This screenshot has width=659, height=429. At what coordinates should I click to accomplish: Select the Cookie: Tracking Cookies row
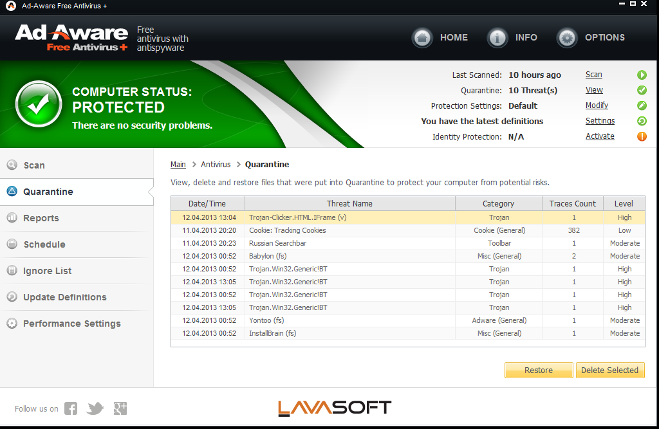tap(407, 230)
